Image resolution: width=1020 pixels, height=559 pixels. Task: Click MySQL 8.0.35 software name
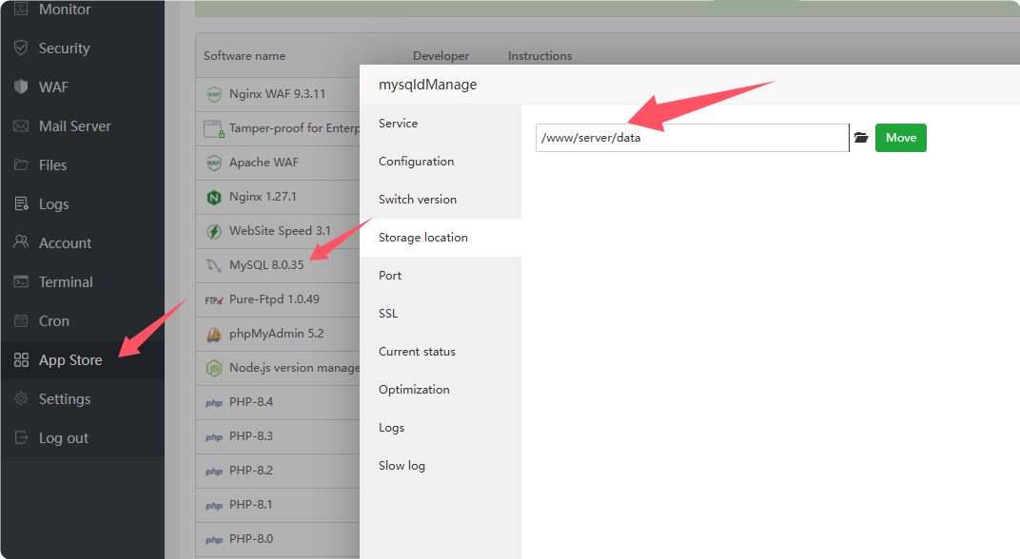(x=266, y=265)
